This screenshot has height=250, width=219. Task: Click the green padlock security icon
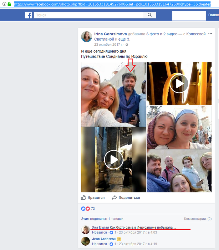coord(9,4)
